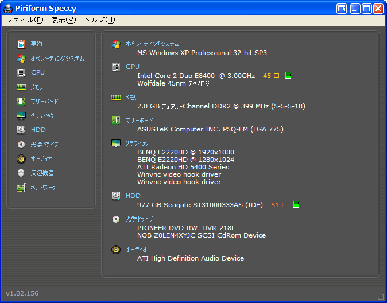Click the mouse peripherals icon in sidebar
This screenshot has height=303, width=387.
point(21,173)
